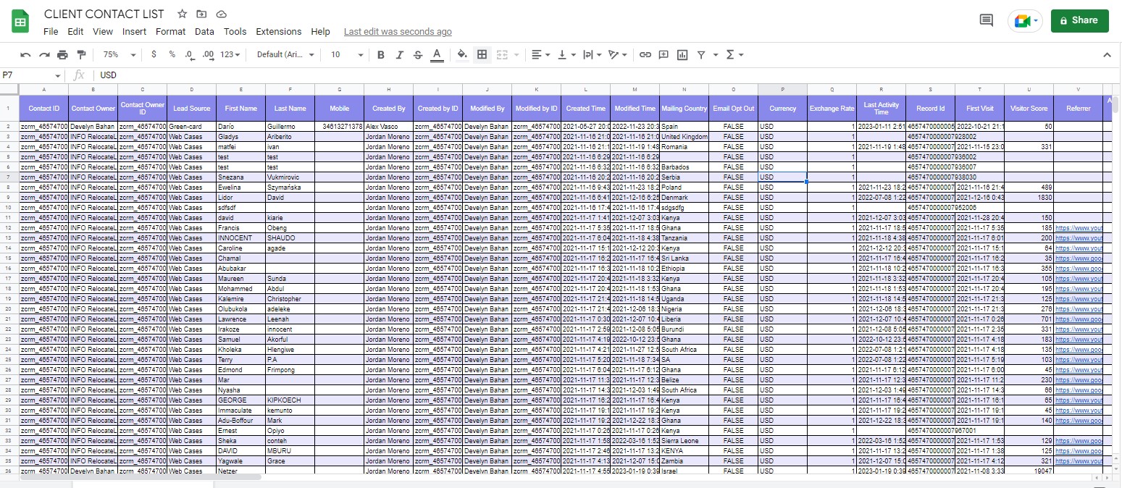Click the Print icon
The width and height of the screenshot is (1122, 488).
pos(62,55)
